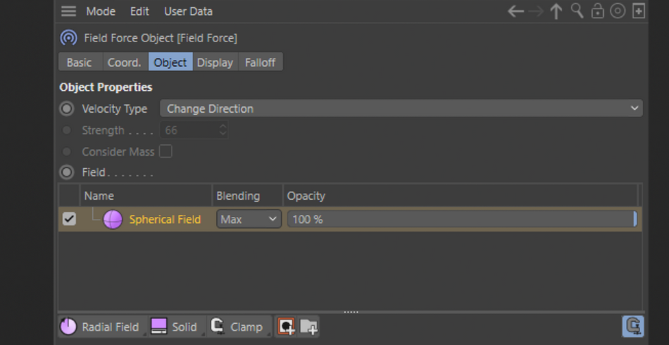This screenshot has height=345, width=669.
Task: Click the Object Properties heading
Action: coord(106,87)
